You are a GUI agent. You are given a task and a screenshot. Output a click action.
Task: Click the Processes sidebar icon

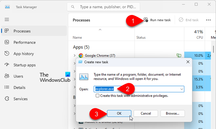click(6, 31)
